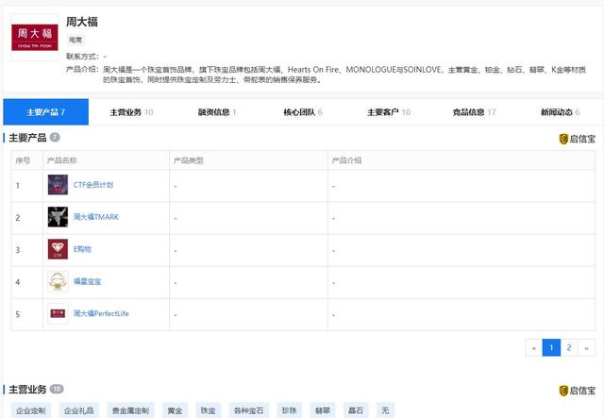Click the 翡翠 business tag
The height and width of the screenshot is (418, 604).
click(x=323, y=410)
